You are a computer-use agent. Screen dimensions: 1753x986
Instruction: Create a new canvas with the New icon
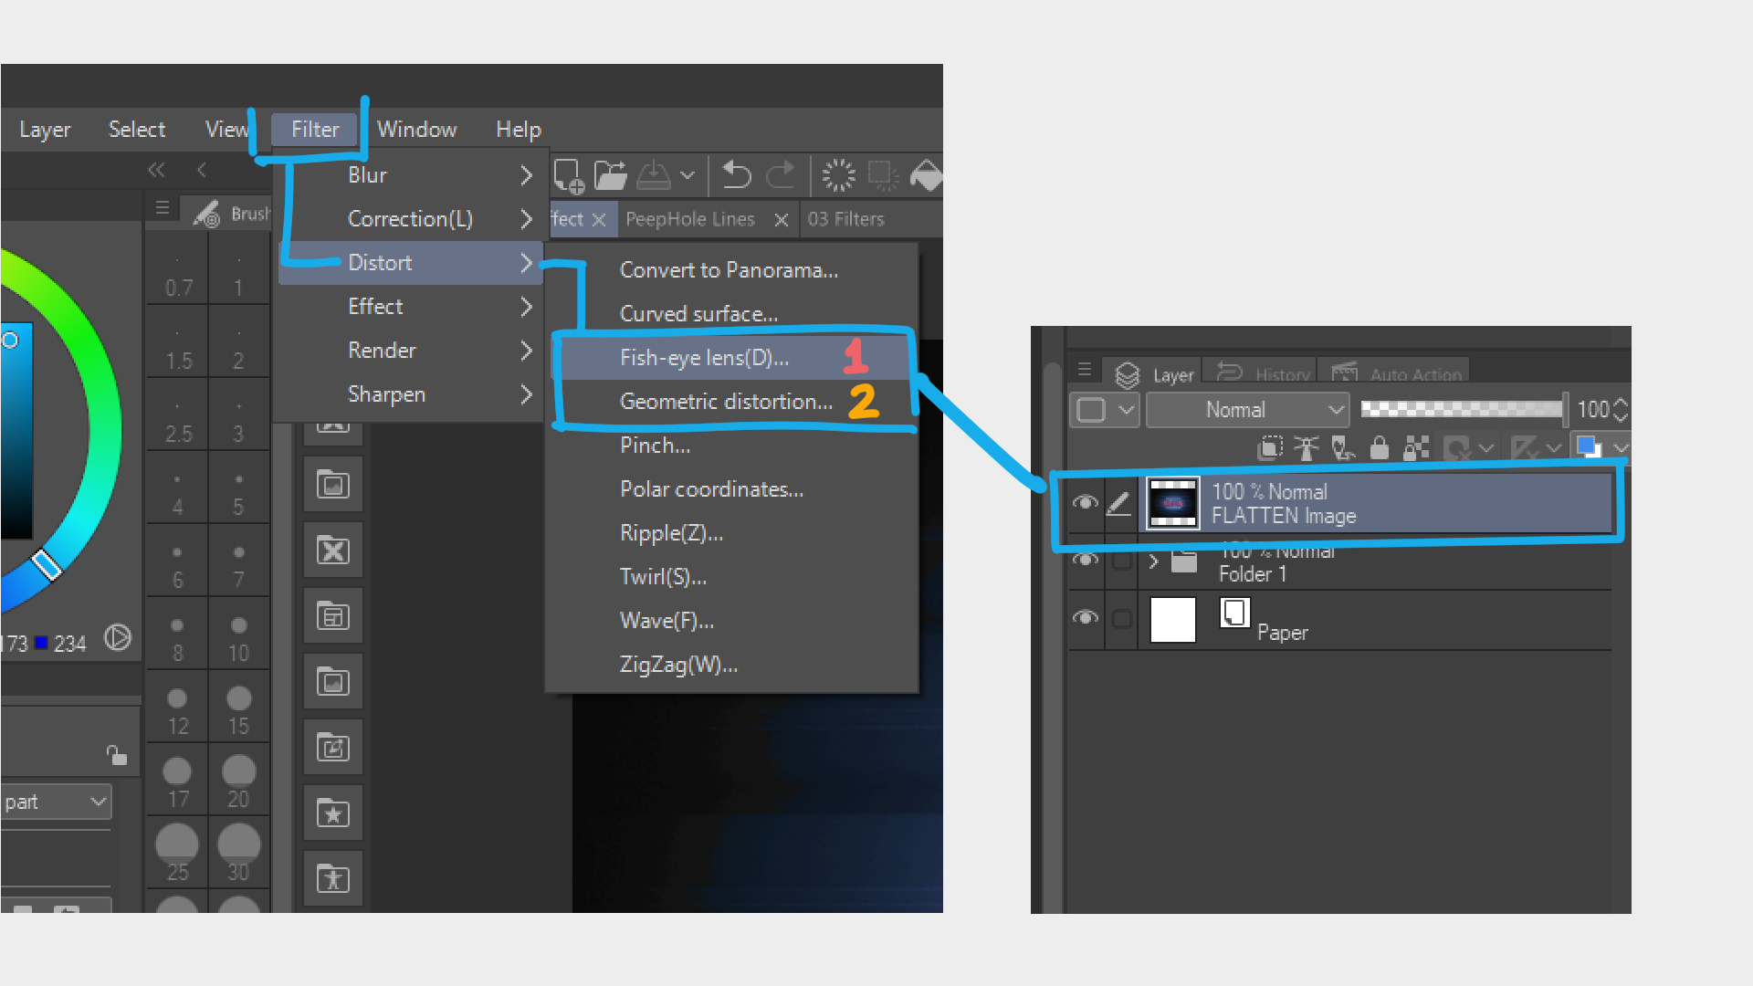click(x=568, y=174)
